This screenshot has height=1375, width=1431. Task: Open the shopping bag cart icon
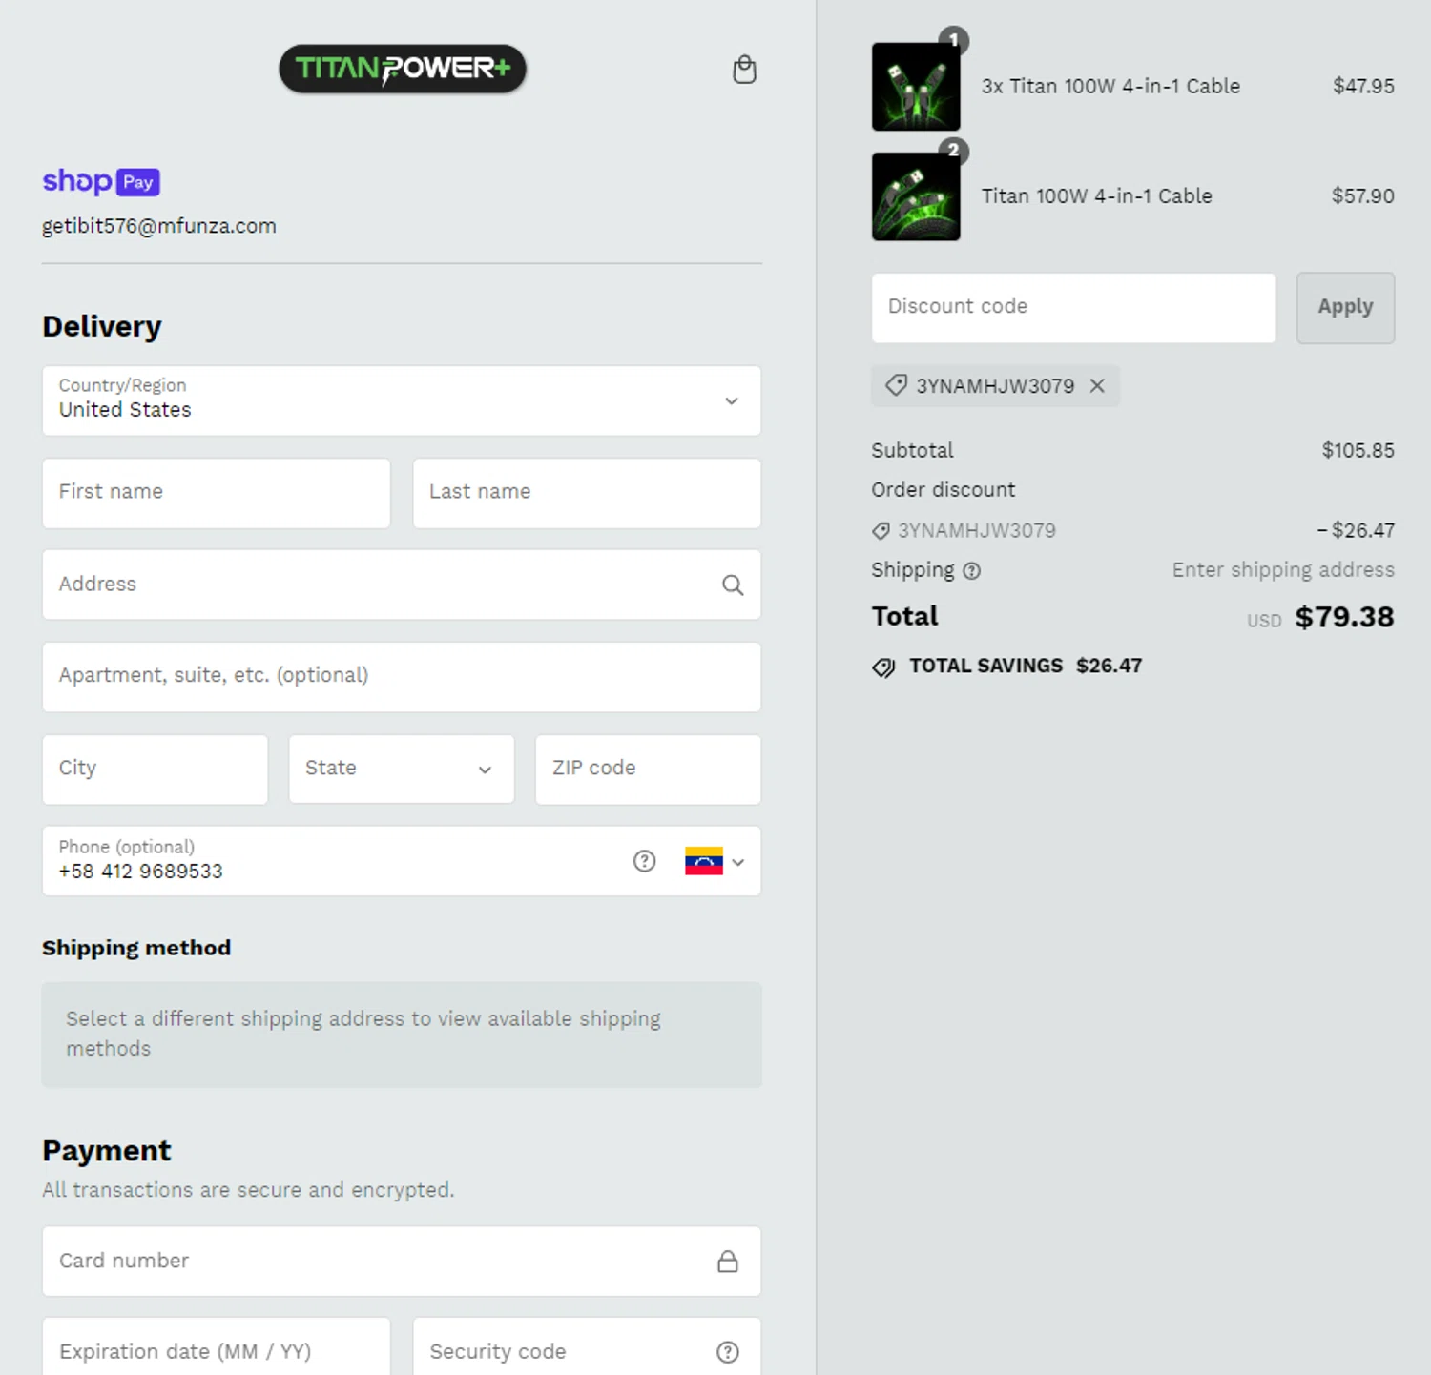(x=744, y=70)
